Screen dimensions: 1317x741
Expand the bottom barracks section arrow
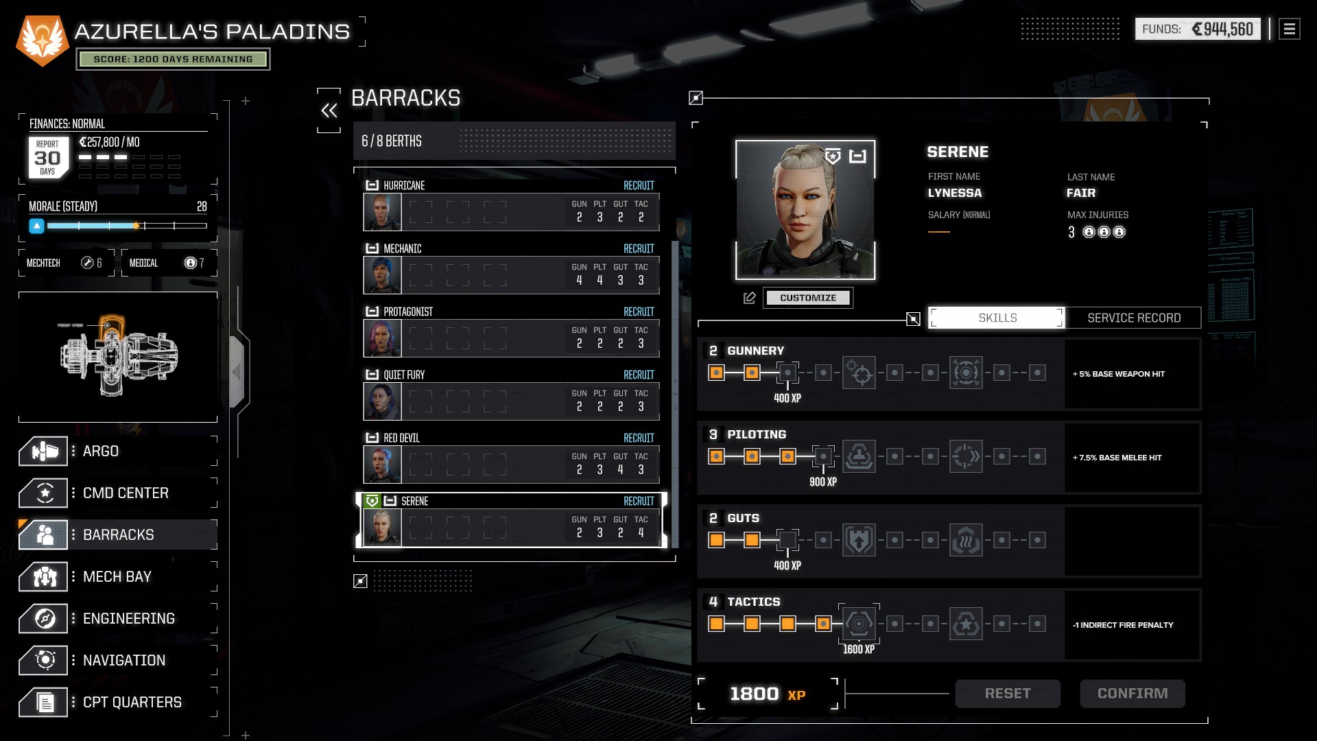359,581
